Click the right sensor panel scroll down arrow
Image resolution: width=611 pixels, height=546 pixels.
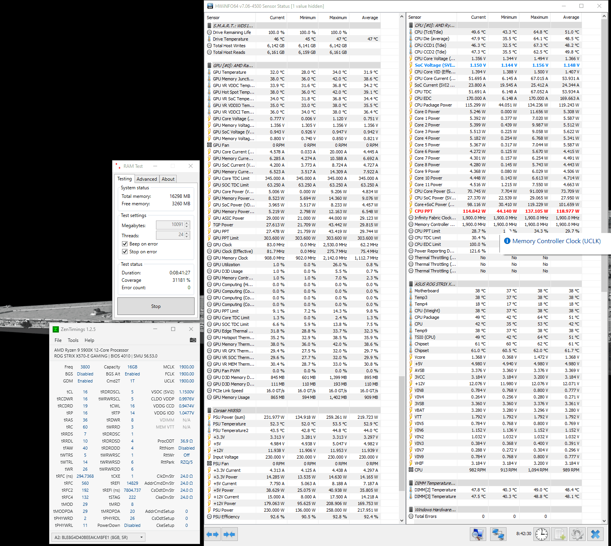pos(604,521)
